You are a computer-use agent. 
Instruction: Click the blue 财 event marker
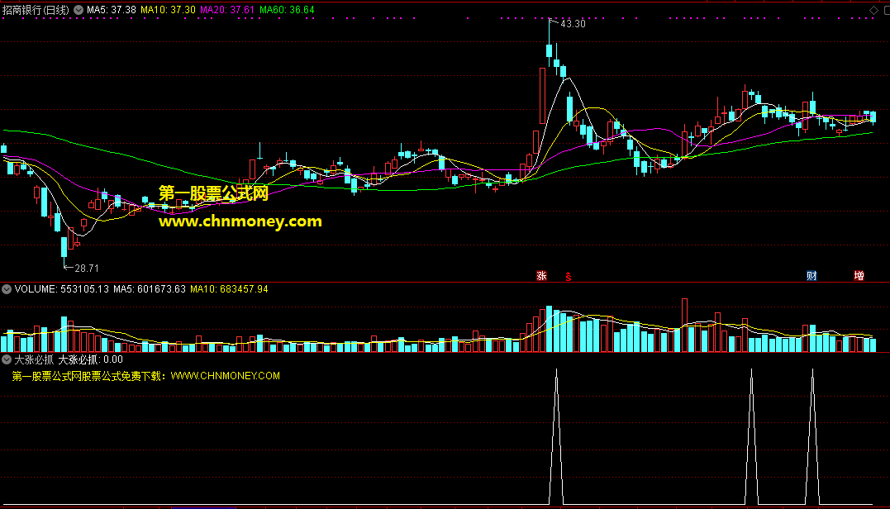point(811,276)
